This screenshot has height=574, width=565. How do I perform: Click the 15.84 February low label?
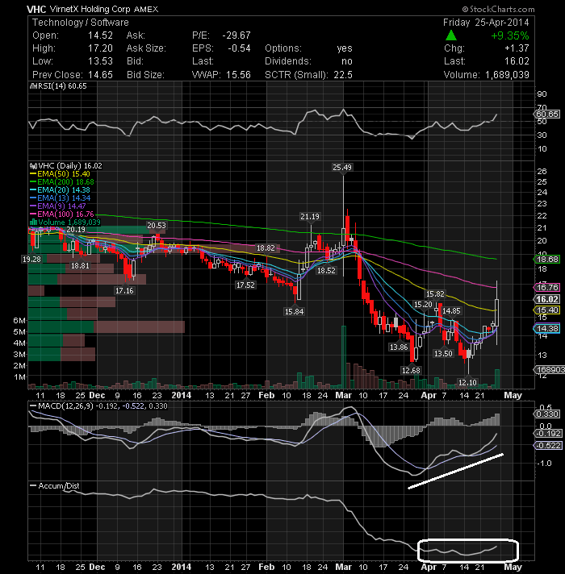(x=294, y=311)
